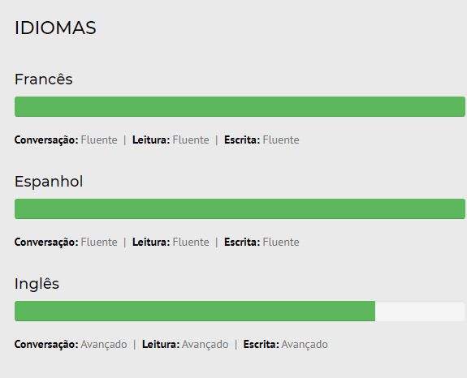Click the Francês Escrita label
Viewport: 467px width, 378px height.
click(x=242, y=140)
